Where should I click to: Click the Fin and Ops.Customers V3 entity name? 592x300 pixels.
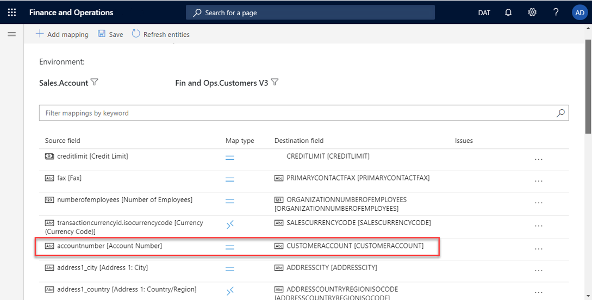[222, 83]
